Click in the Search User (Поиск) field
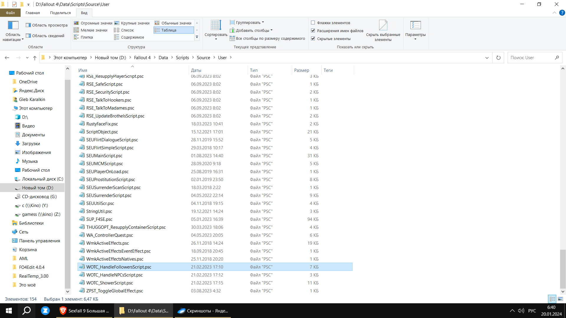Screen dimensions: 566x318 (x=531, y=58)
